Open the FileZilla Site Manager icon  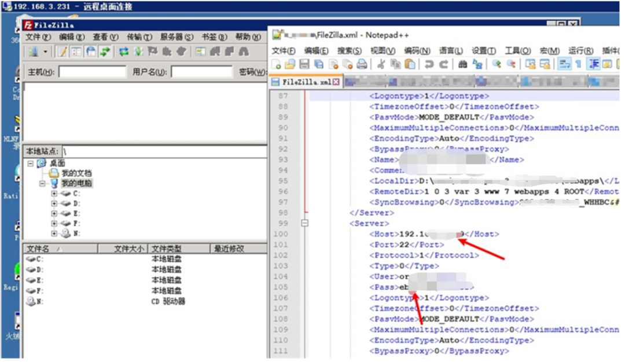pos(34,52)
